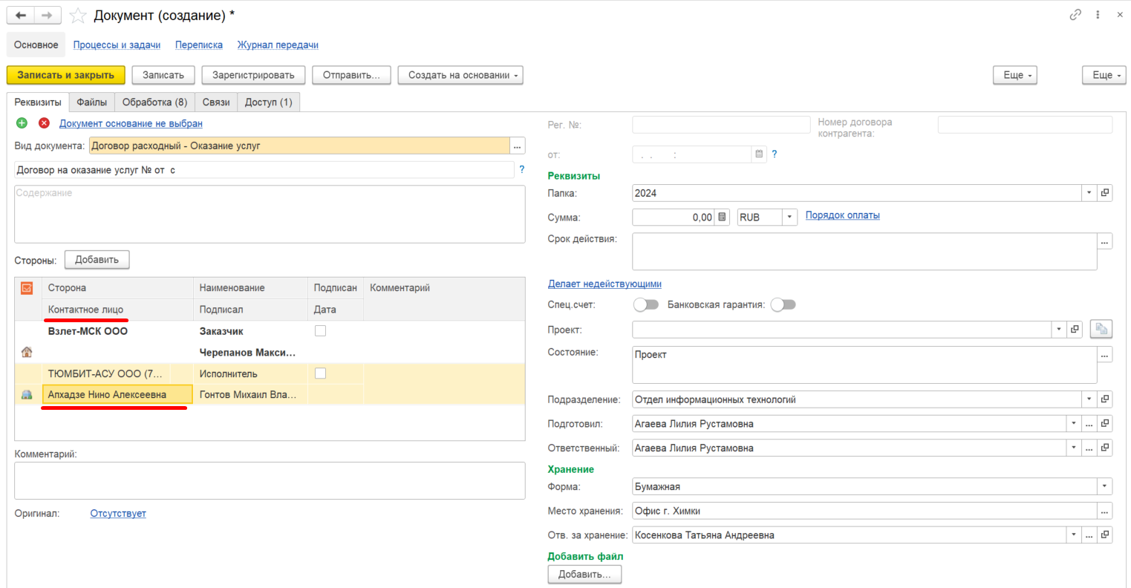Viewport: 1131px width, 588px height.
Task: Open the Отв. за хранение employee card icon
Action: tap(1105, 535)
